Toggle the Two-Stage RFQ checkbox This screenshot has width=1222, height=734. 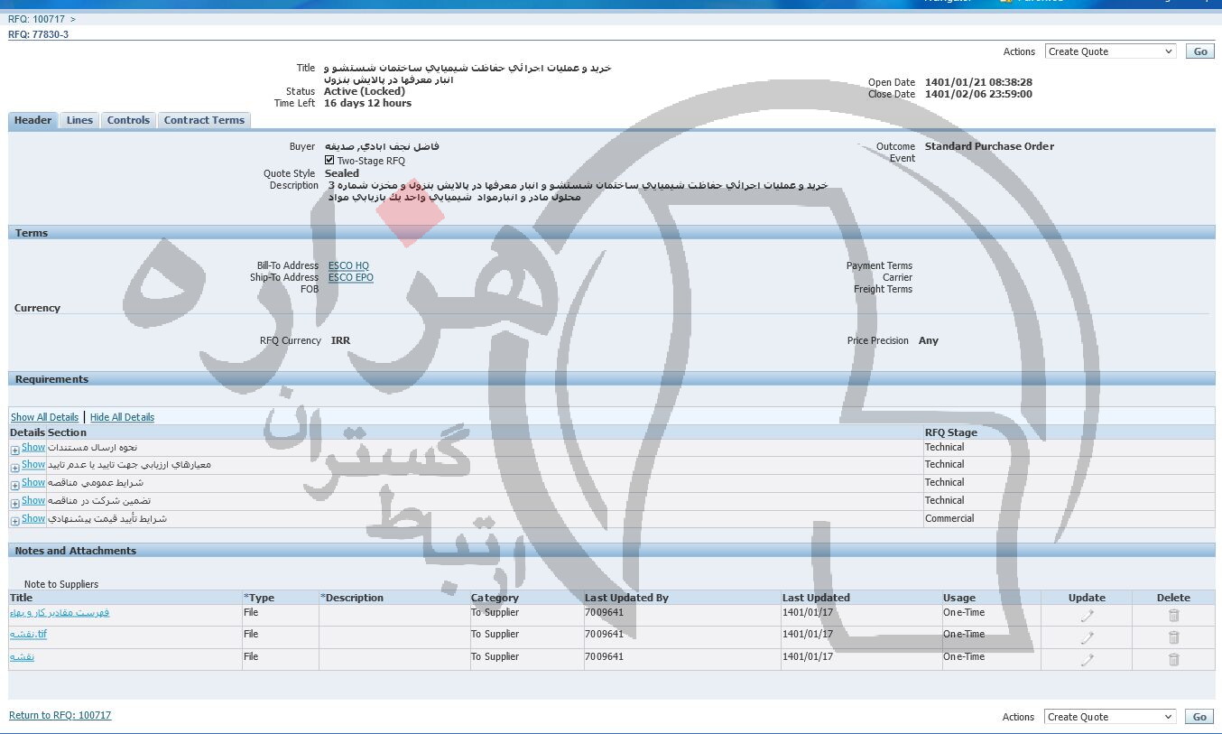329,160
